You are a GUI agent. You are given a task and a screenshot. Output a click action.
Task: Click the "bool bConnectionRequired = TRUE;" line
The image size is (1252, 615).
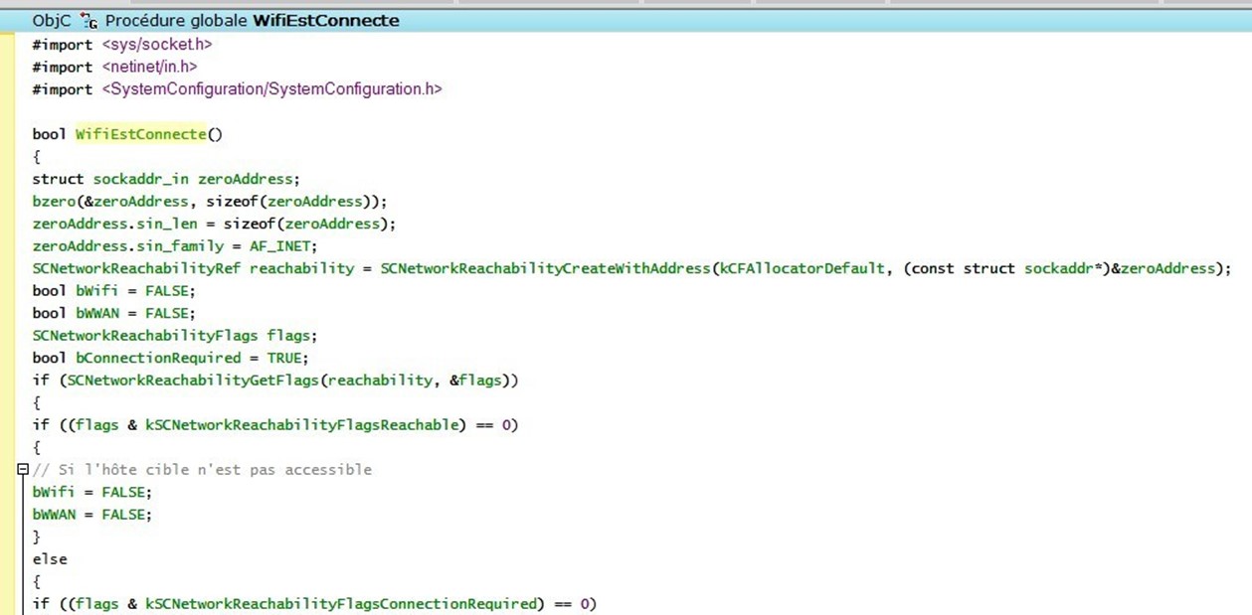point(170,358)
